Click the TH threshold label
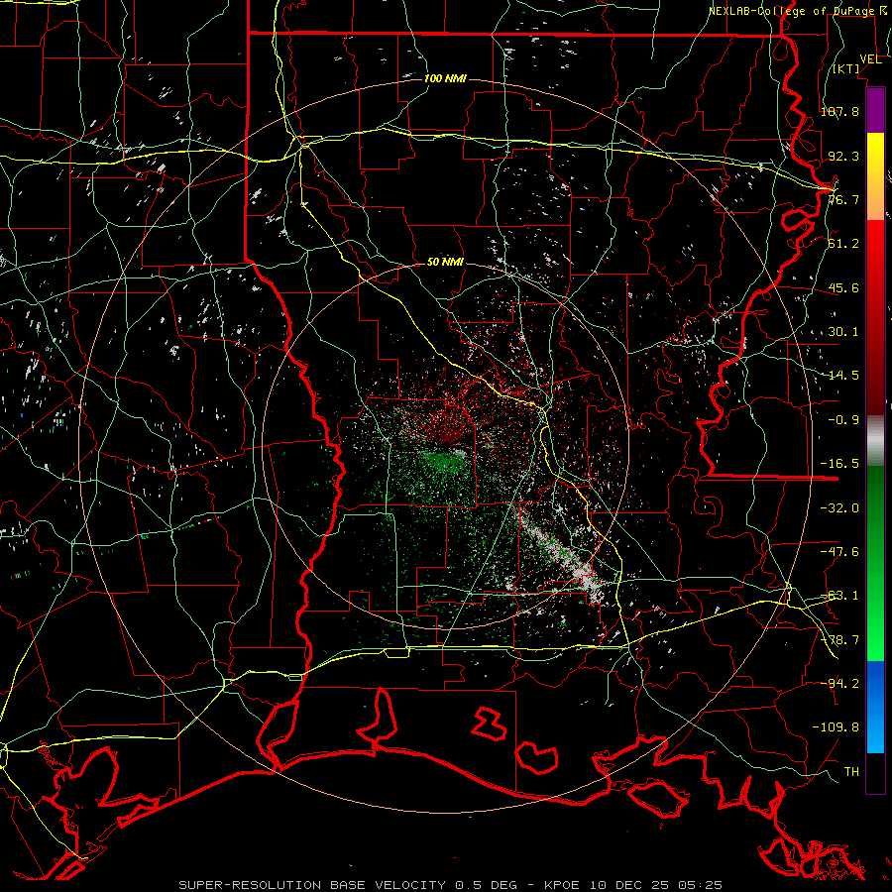892x892 pixels. point(851,772)
